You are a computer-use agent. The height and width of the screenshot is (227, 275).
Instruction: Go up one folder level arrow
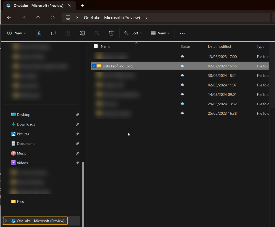38,17
